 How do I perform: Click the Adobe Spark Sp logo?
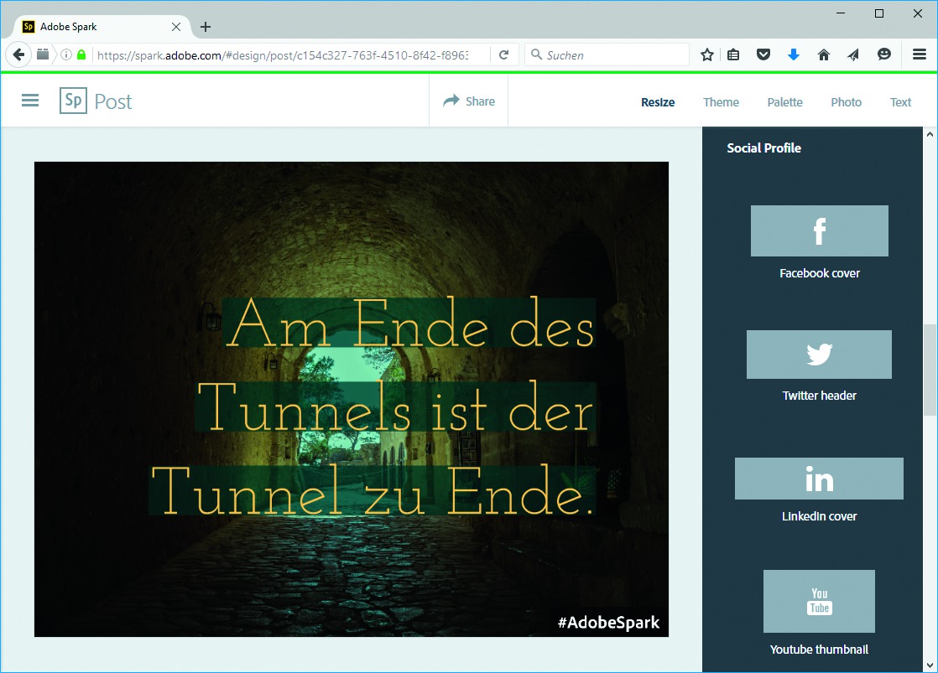[74, 101]
